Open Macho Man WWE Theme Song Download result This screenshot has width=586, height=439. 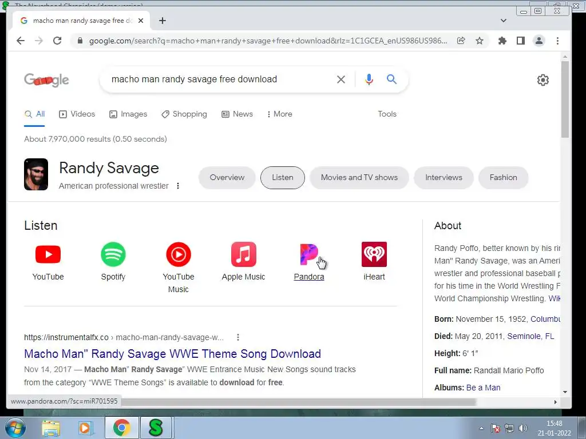[172, 353]
